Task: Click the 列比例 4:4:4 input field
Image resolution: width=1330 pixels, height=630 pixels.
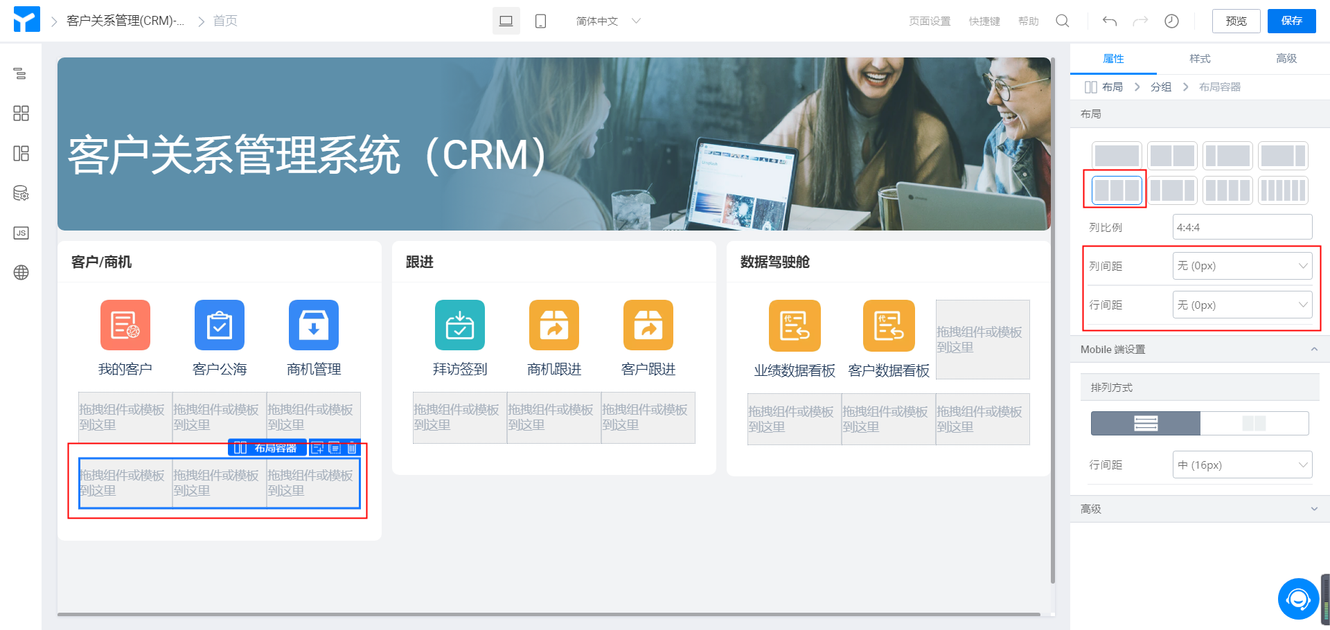Action: (1242, 227)
